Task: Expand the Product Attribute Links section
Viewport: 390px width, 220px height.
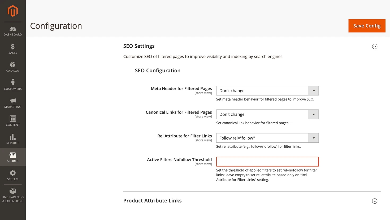Action: (x=375, y=201)
